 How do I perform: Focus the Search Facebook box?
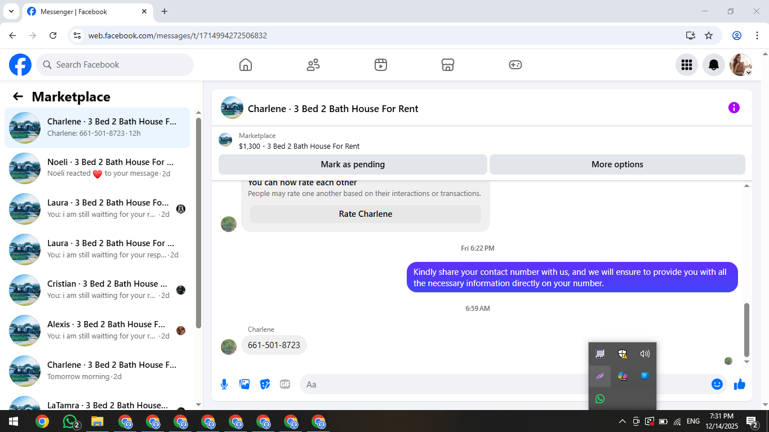115,65
